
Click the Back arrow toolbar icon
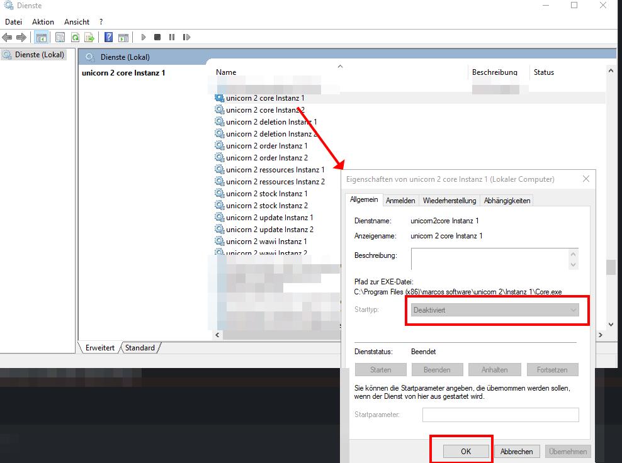[7, 37]
